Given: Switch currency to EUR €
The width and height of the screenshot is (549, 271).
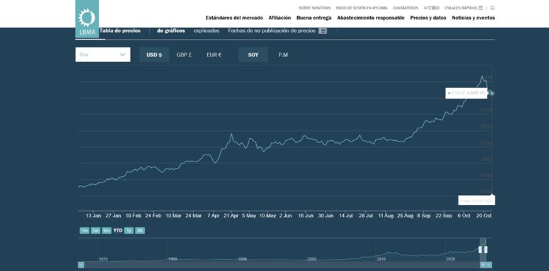Looking at the screenshot, I should 214,55.
